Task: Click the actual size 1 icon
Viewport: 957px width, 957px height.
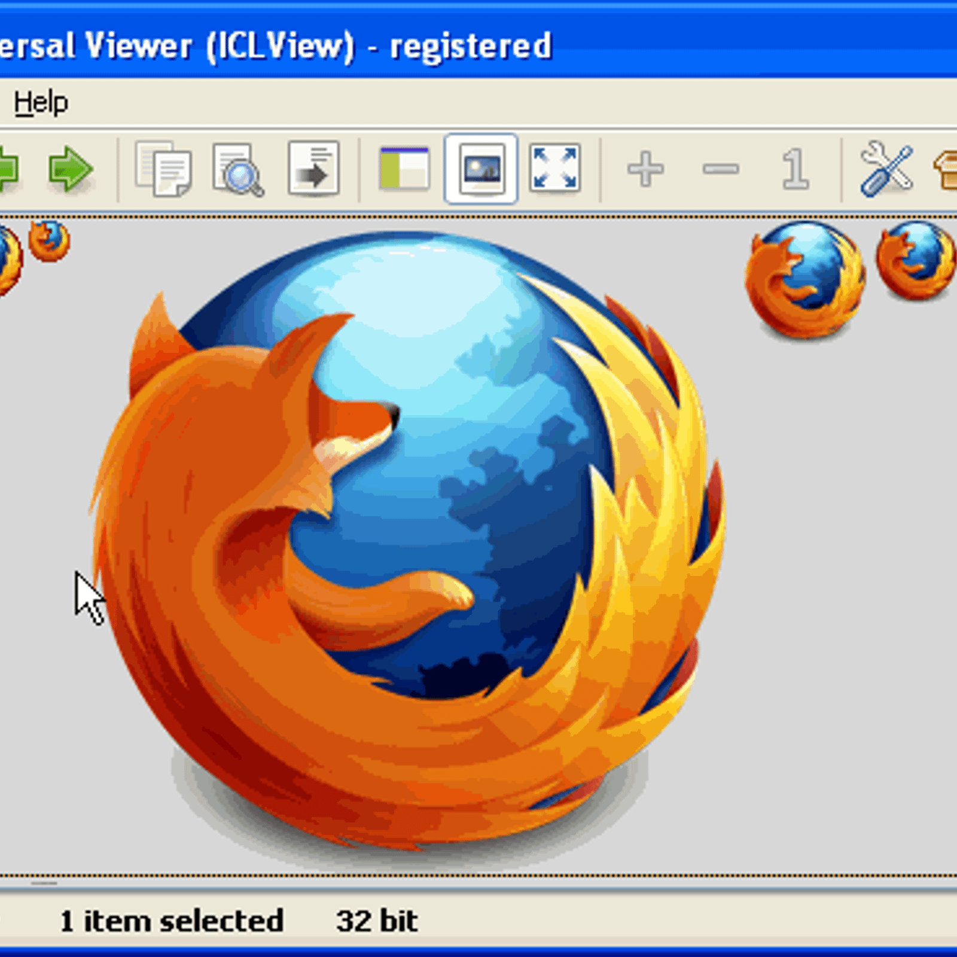Action: click(x=796, y=169)
